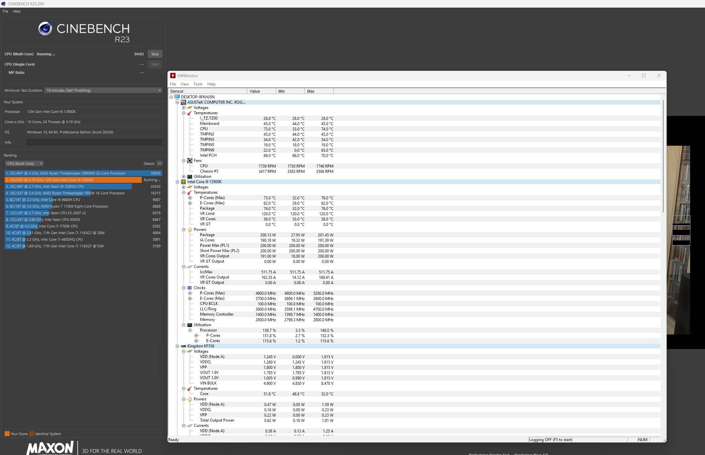Image resolution: width=705 pixels, height=455 pixels.
Task: Click the Sensor column header
Action: click(x=208, y=91)
